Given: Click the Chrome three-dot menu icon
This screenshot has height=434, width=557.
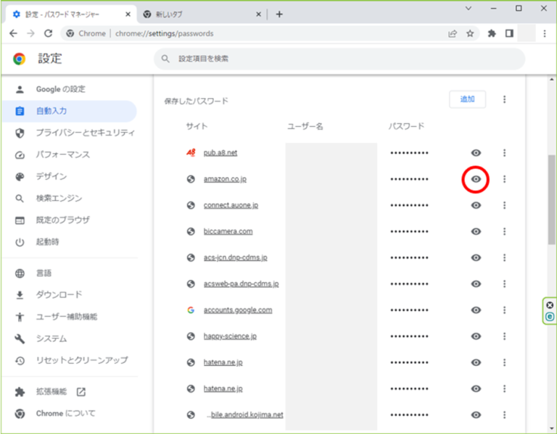Looking at the screenshot, I should coord(545,34).
